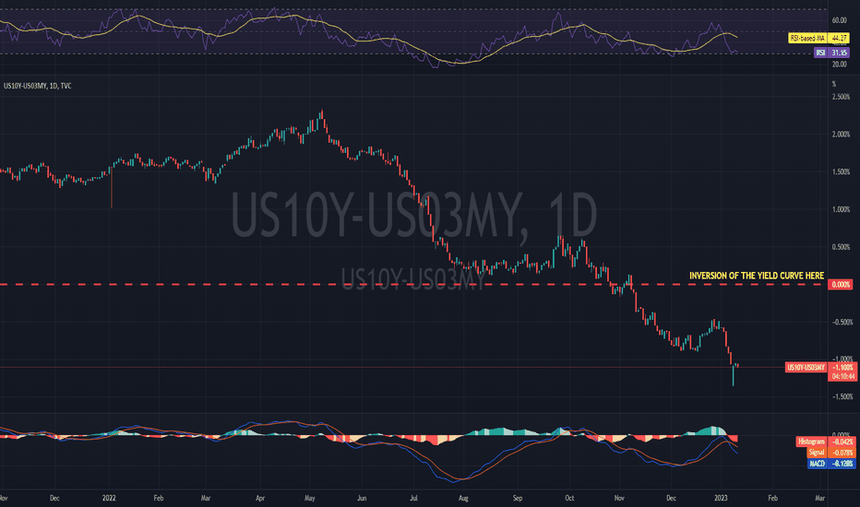
Task: Click the 2023 label on time axis
Action: [721, 498]
